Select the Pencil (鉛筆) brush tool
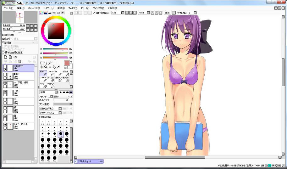 (x=43, y=73)
